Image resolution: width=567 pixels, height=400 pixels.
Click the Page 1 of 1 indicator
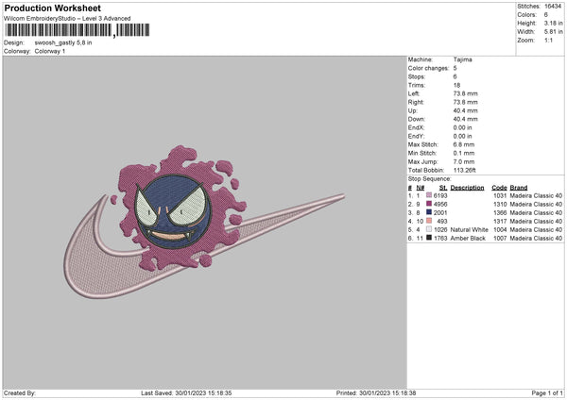[x=547, y=393]
